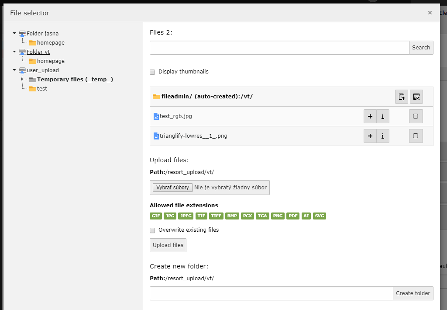Show info for test_rgb.jpg
Image resolution: width=447 pixels, height=310 pixels.
383,116
